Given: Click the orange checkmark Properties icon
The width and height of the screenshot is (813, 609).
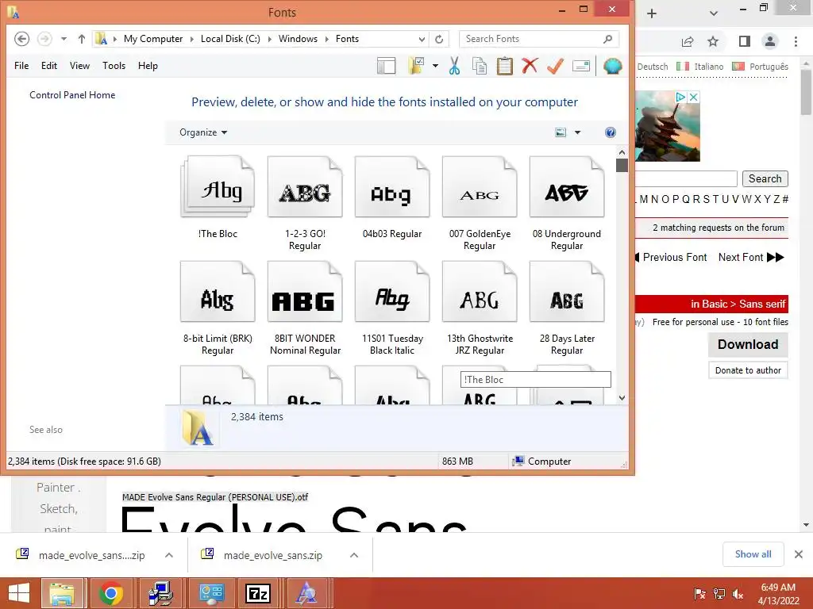Looking at the screenshot, I should (x=555, y=66).
